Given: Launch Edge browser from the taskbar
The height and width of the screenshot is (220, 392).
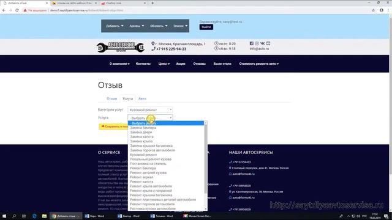Looking at the screenshot, I should [34, 216].
